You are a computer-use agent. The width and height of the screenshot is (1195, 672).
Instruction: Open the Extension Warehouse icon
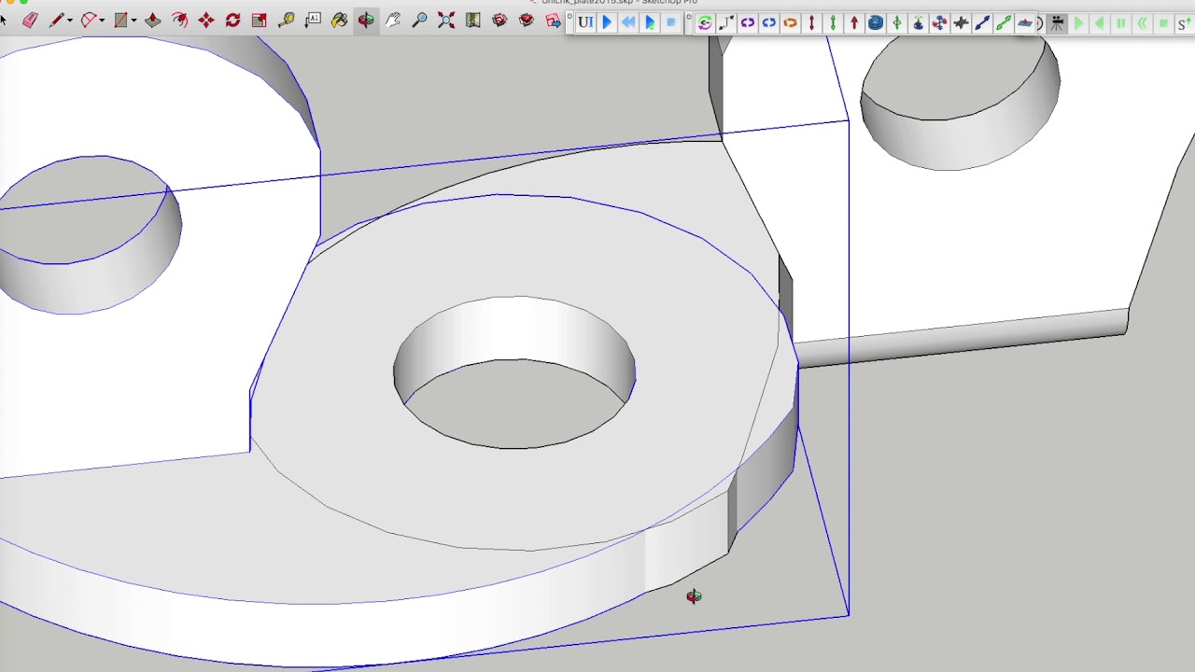click(x=527, y=20)
